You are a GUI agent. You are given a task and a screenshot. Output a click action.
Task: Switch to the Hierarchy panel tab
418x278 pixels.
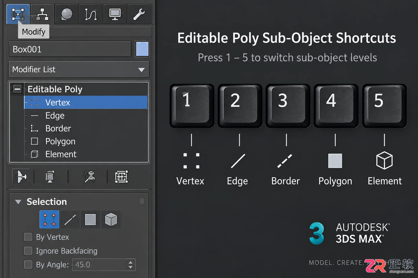click(42, 14)
